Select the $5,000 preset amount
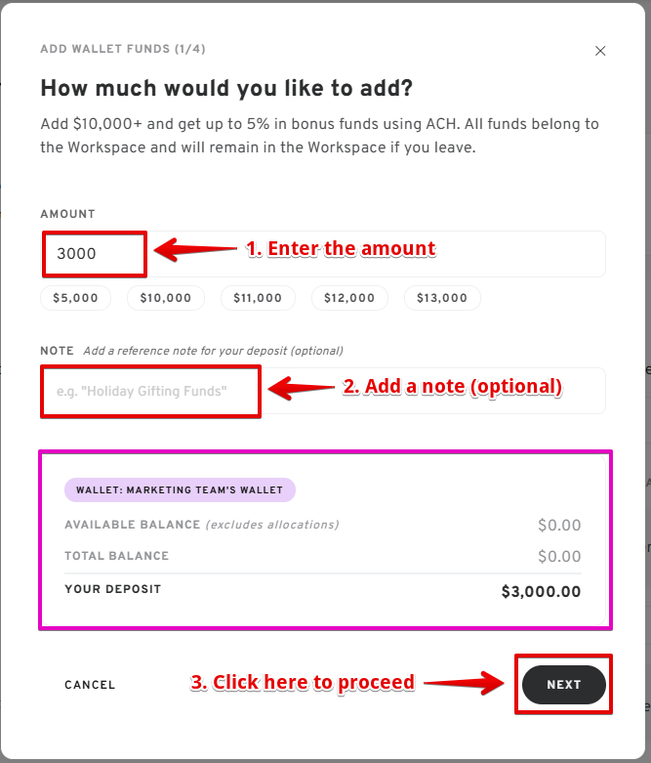 (x=75, y=298)
